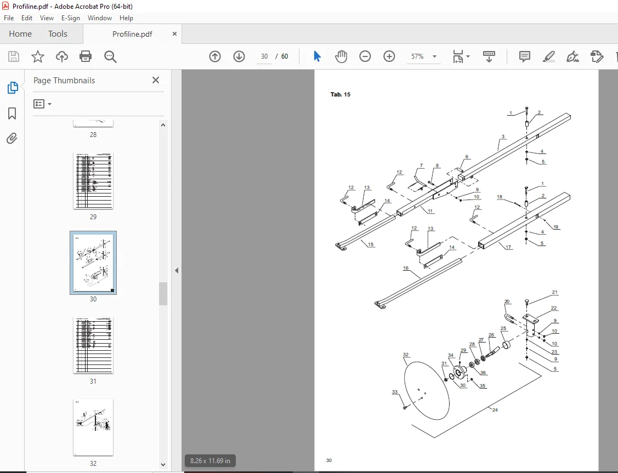
Task: Open the View menu
Action: click(x=47, y=18)
